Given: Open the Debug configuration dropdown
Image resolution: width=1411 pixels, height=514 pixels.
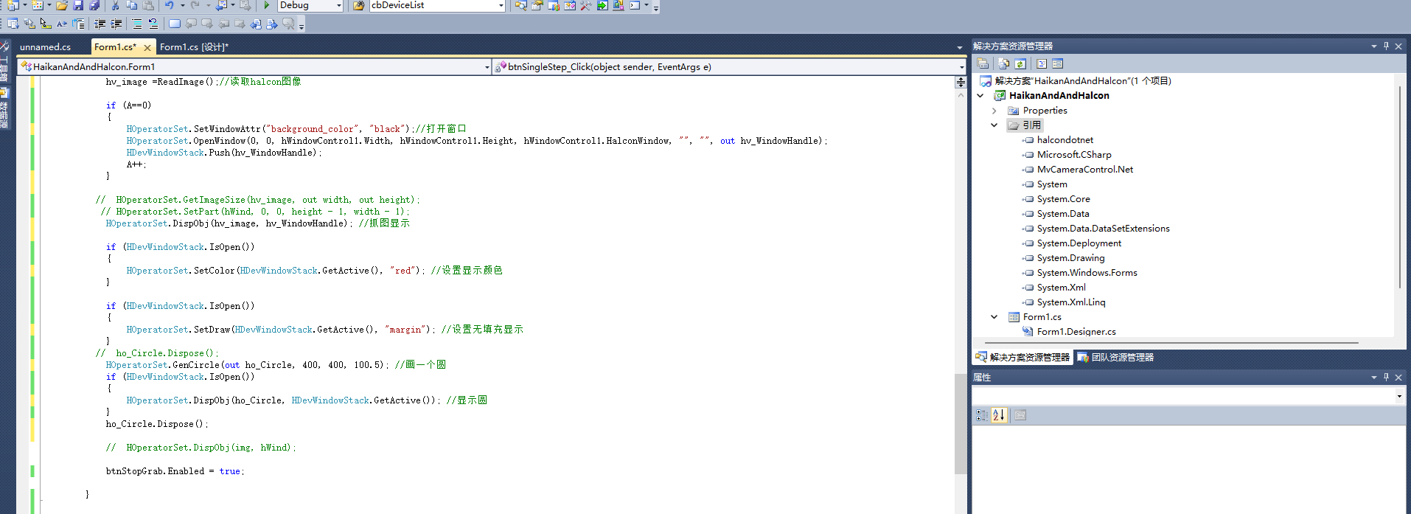Looking at the screenshot, I should coord(339,5).
